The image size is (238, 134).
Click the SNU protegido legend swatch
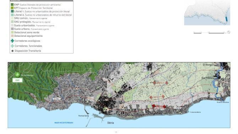(x=12, y=22)
